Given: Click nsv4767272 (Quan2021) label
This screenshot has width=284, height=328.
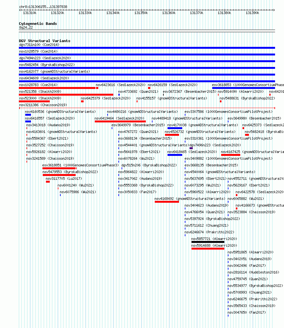Looking at the screenshot, I should click(138, 132).
